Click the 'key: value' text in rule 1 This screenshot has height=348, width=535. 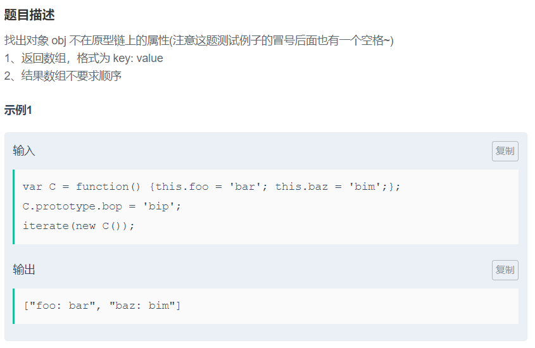click(x=138, y=58)
